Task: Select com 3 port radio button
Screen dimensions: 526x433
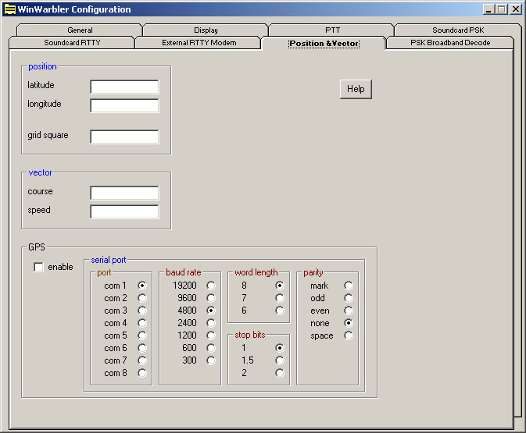Action: 142,311
